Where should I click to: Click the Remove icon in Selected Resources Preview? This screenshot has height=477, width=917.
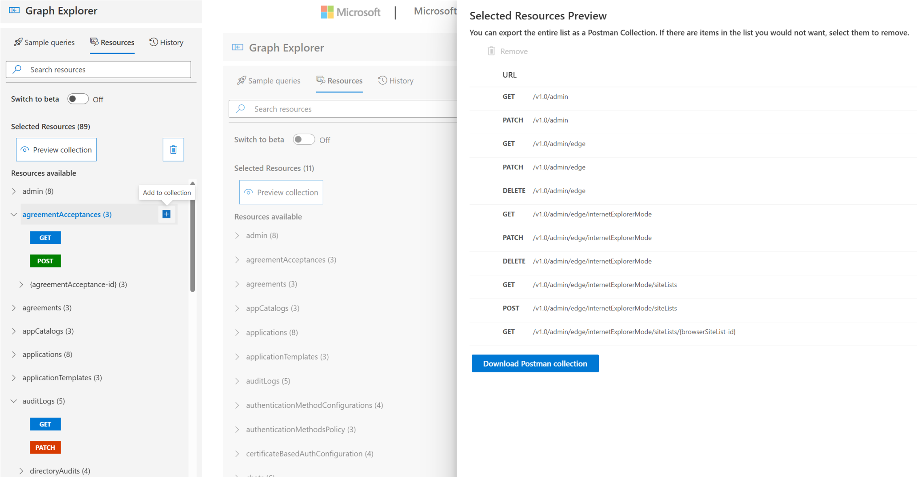pyautogui.click(x=491, y=51)
